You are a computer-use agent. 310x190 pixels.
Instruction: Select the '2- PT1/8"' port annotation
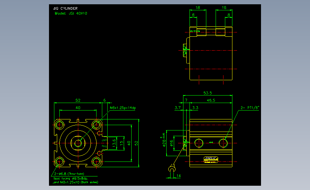tap(250, 108)
